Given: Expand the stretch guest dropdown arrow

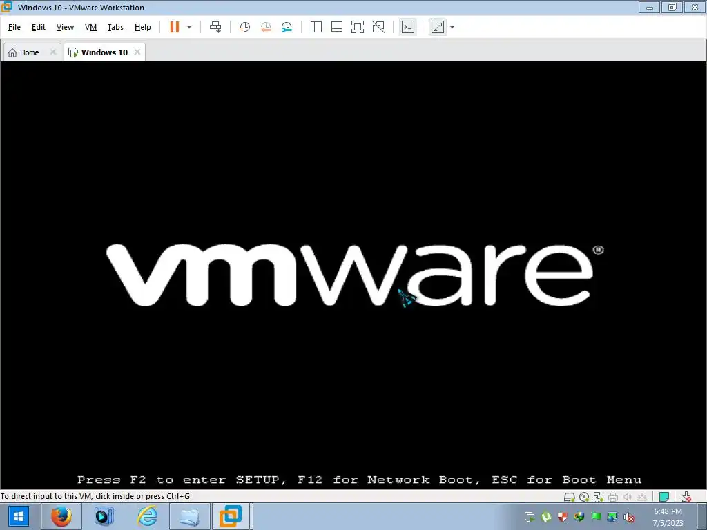Looking at the screenshot, I should (452, 27).
